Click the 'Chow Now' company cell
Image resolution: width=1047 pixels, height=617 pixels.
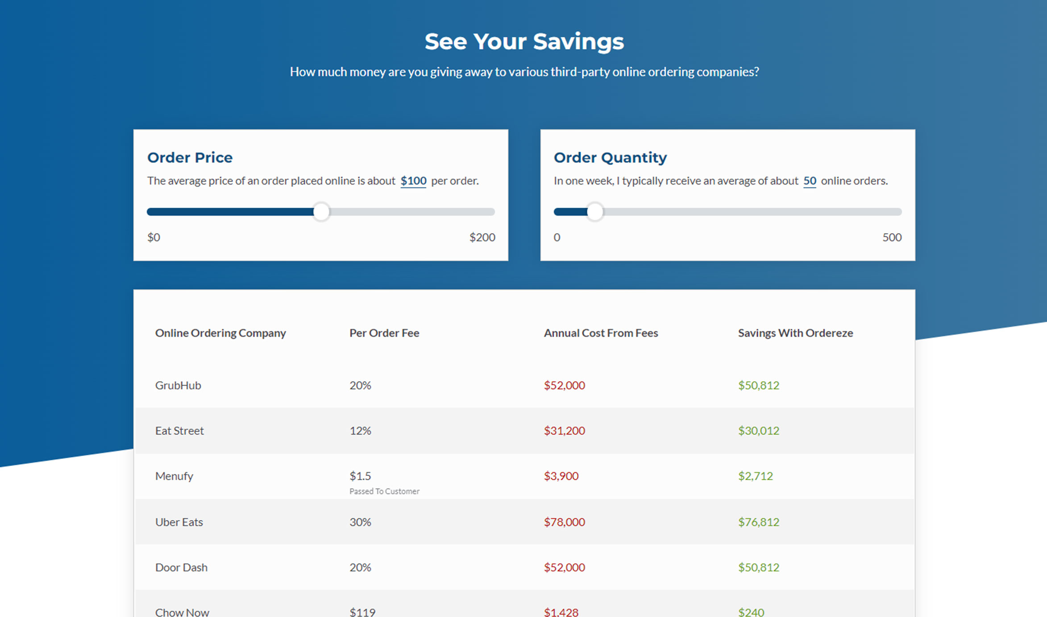[182, 612]
